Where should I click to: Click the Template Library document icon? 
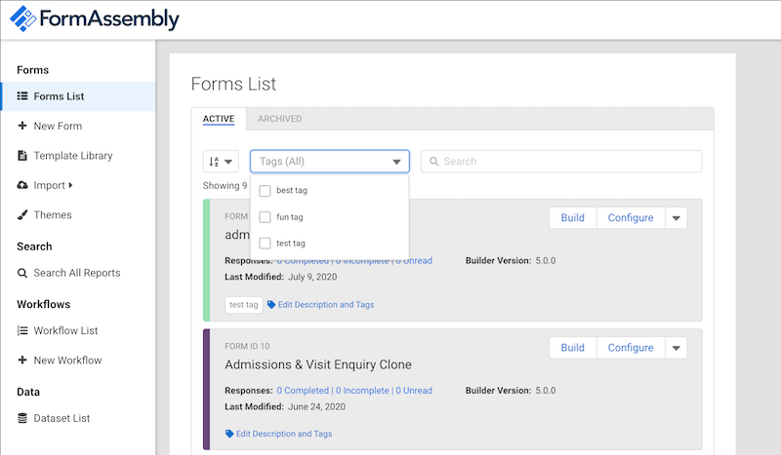(x=21, y=156)
